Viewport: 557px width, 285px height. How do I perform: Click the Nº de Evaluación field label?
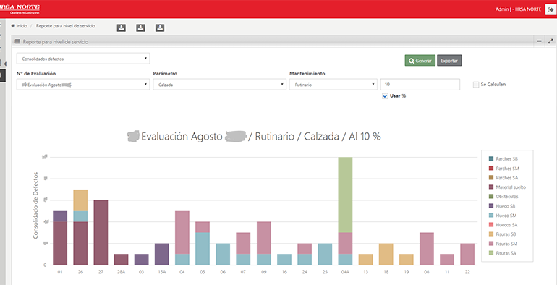click(x=36, y=74)
